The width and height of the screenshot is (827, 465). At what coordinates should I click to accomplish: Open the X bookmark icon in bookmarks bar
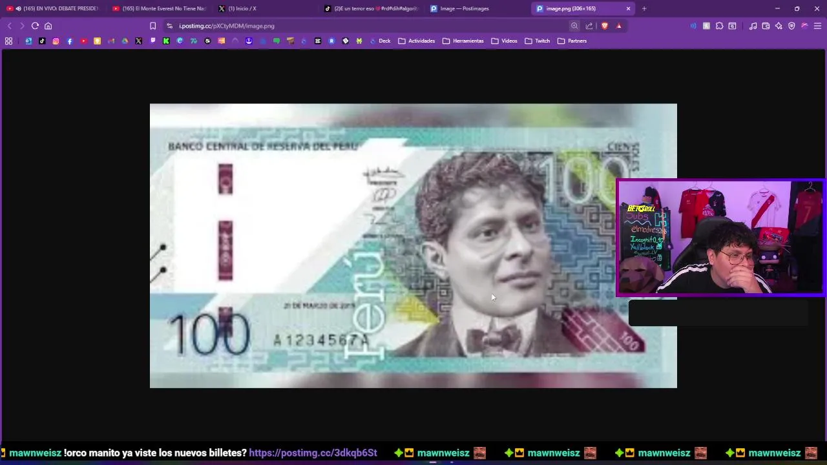(138, 41)
